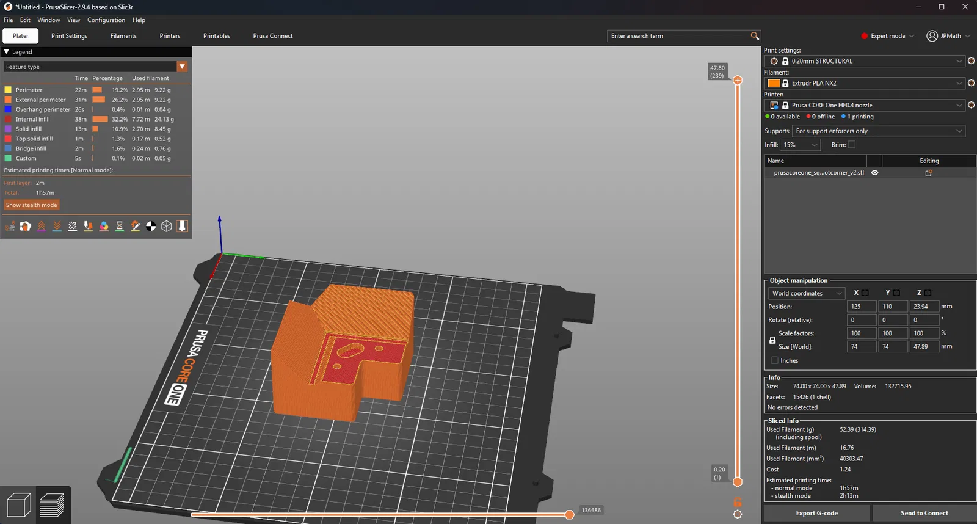Toggle color changes icon in legend toolbar
Screen dimensions: 977x524
pyautogui.click(x=104, y=227)
